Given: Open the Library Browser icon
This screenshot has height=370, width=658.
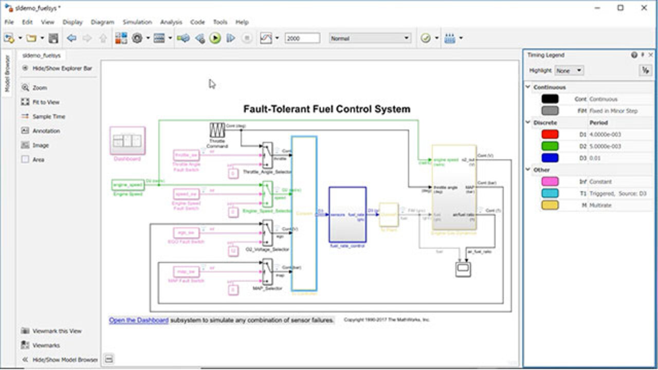Looking at the screenshot, I should 121,38.
